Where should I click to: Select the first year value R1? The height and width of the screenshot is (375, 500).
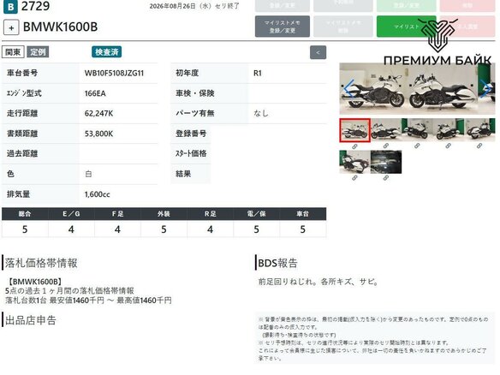[258, 73]
